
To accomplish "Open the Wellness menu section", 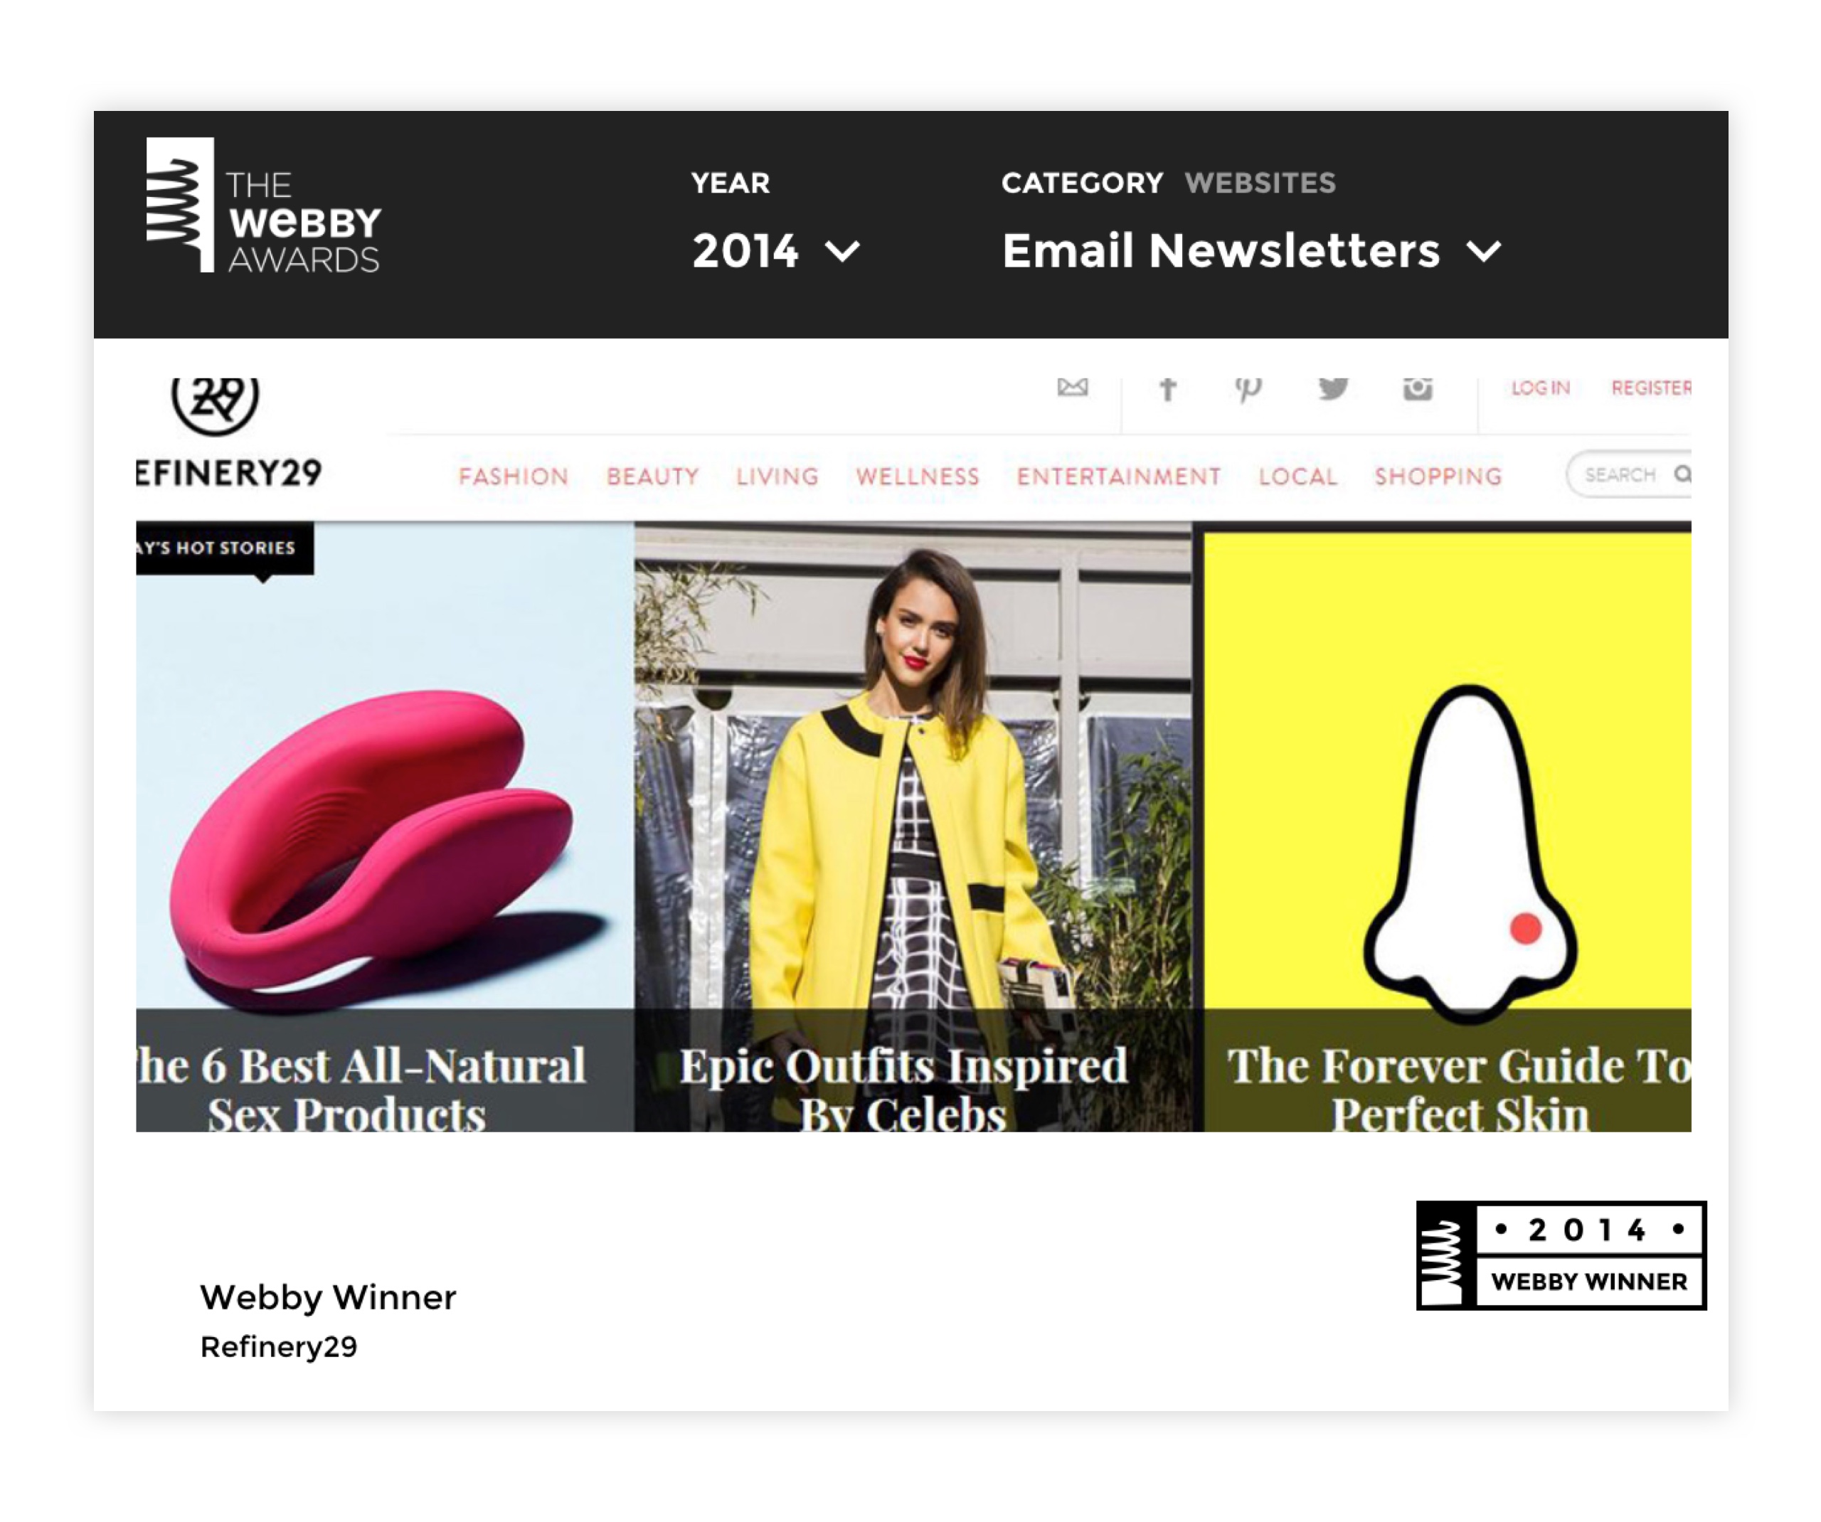I will pyautogui.click(x=918, y=476).
